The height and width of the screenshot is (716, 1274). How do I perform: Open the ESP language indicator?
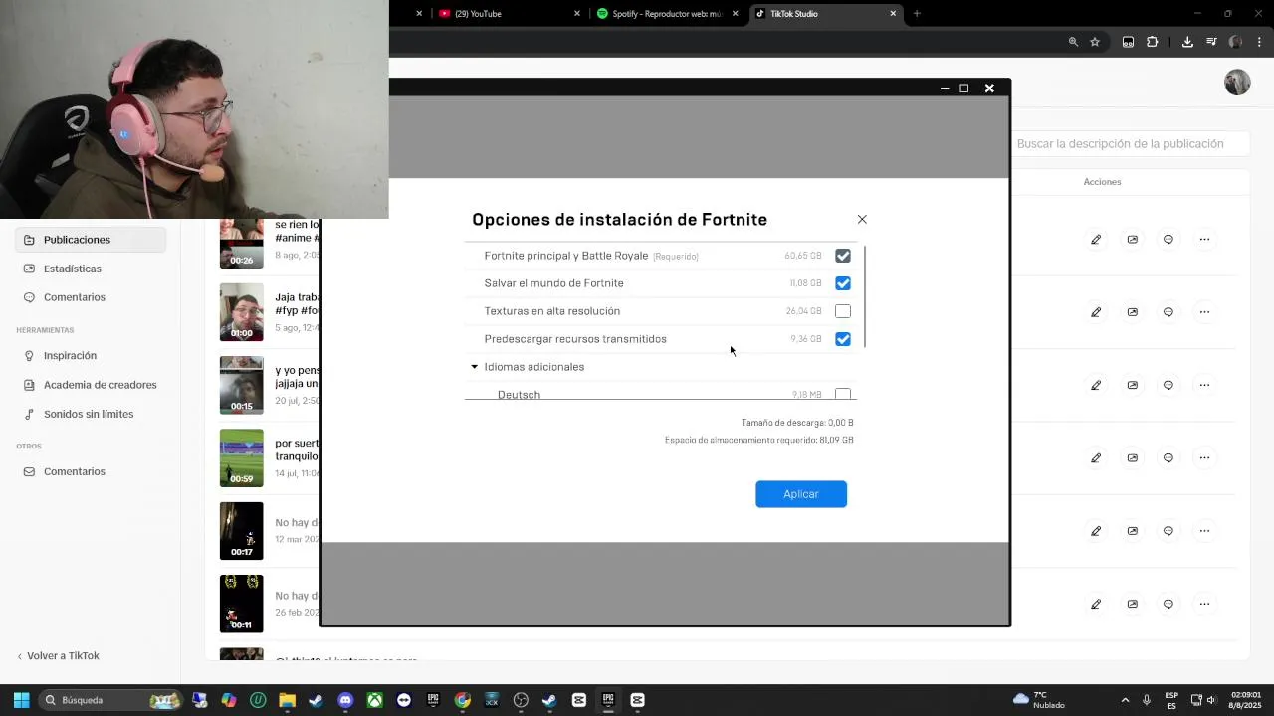[1171, 700]
